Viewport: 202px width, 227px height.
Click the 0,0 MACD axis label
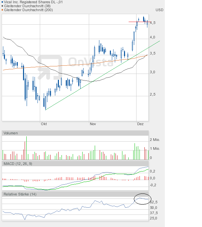point(152,178)
